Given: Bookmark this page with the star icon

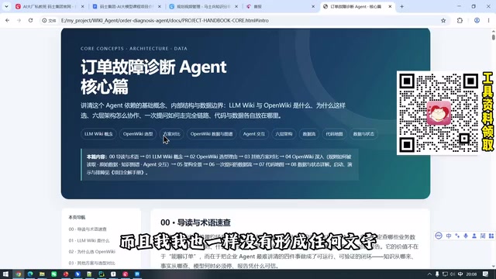Looking at the screenshot, I should click(443, 20).
